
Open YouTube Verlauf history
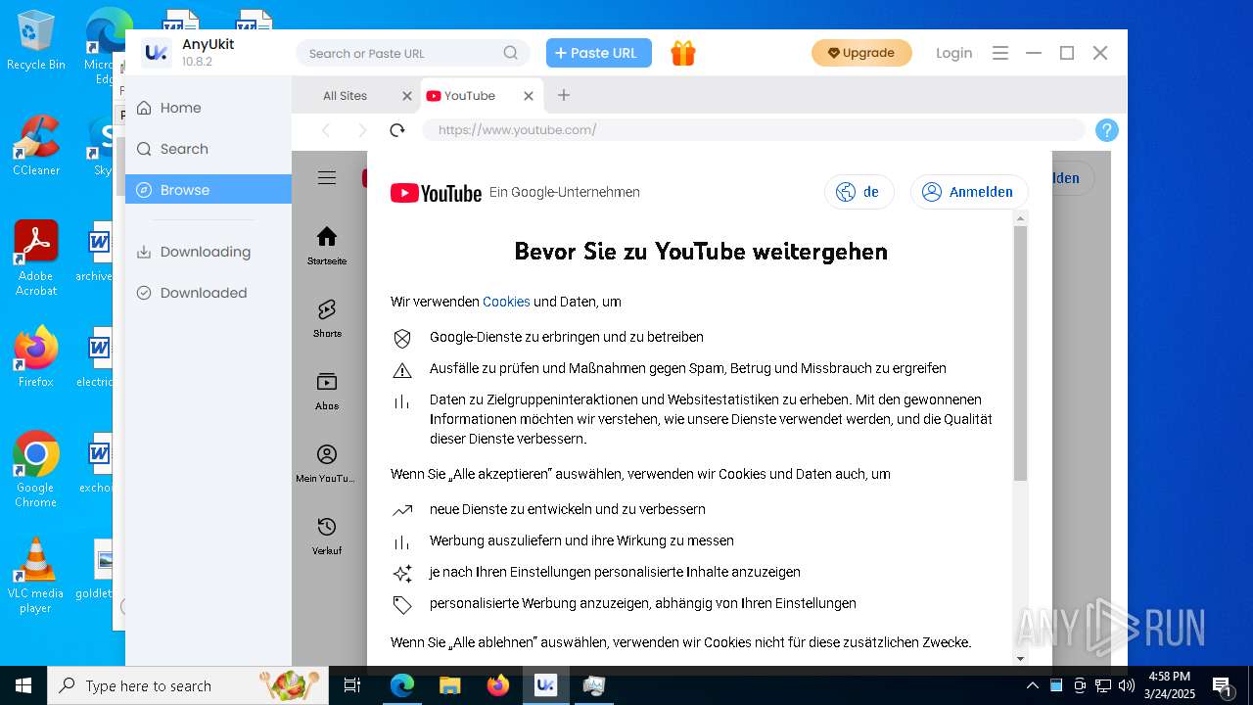327,536
